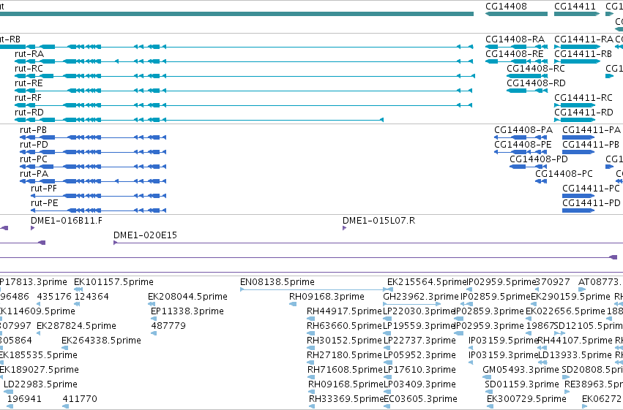Image resolution: width=623 pixels, height=410 pixels.
Task: Select the CG14408-PC protein label
Action: 564,174
